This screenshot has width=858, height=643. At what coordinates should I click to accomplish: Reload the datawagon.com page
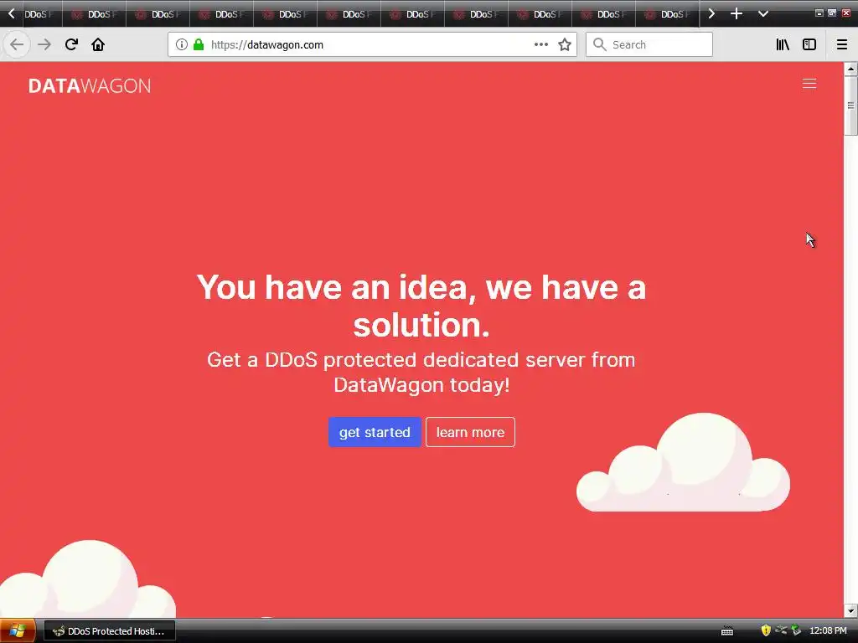point(72,45)
